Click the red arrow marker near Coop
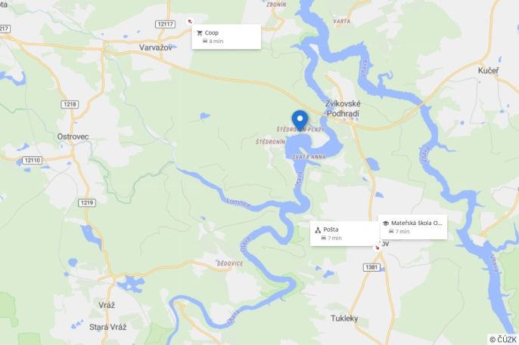 click(190, 21)
